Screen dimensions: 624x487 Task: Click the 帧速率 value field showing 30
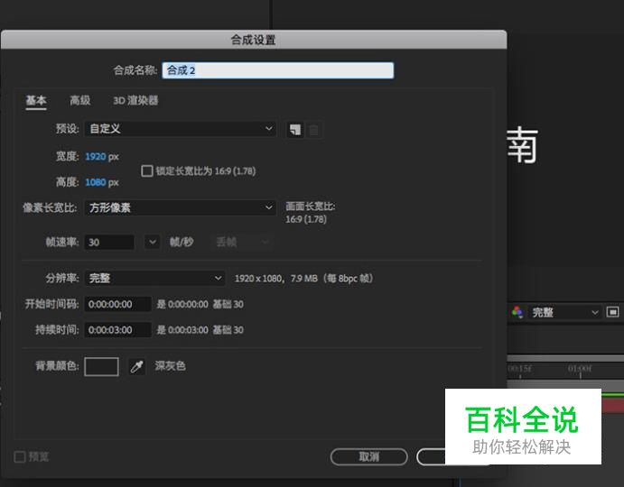(109, 242)
